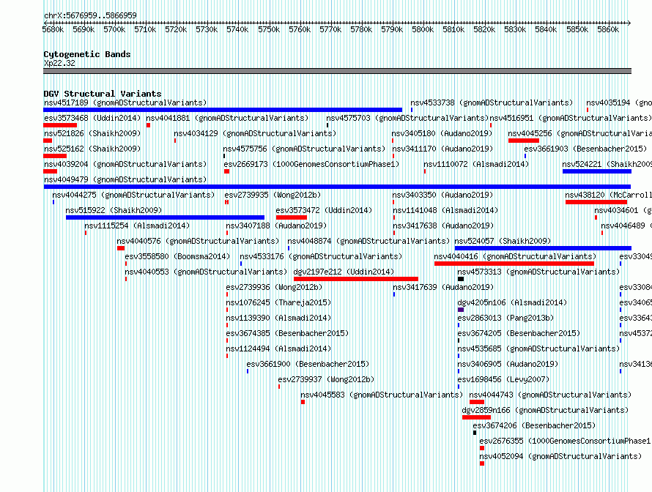Open nsv3417638 (Audano2019) label

click(443, 225)
